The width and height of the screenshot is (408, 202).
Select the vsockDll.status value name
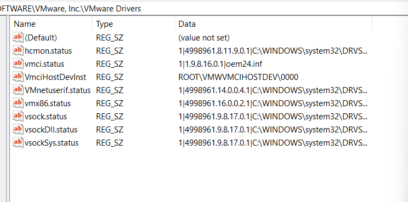(x=51, y=130)
